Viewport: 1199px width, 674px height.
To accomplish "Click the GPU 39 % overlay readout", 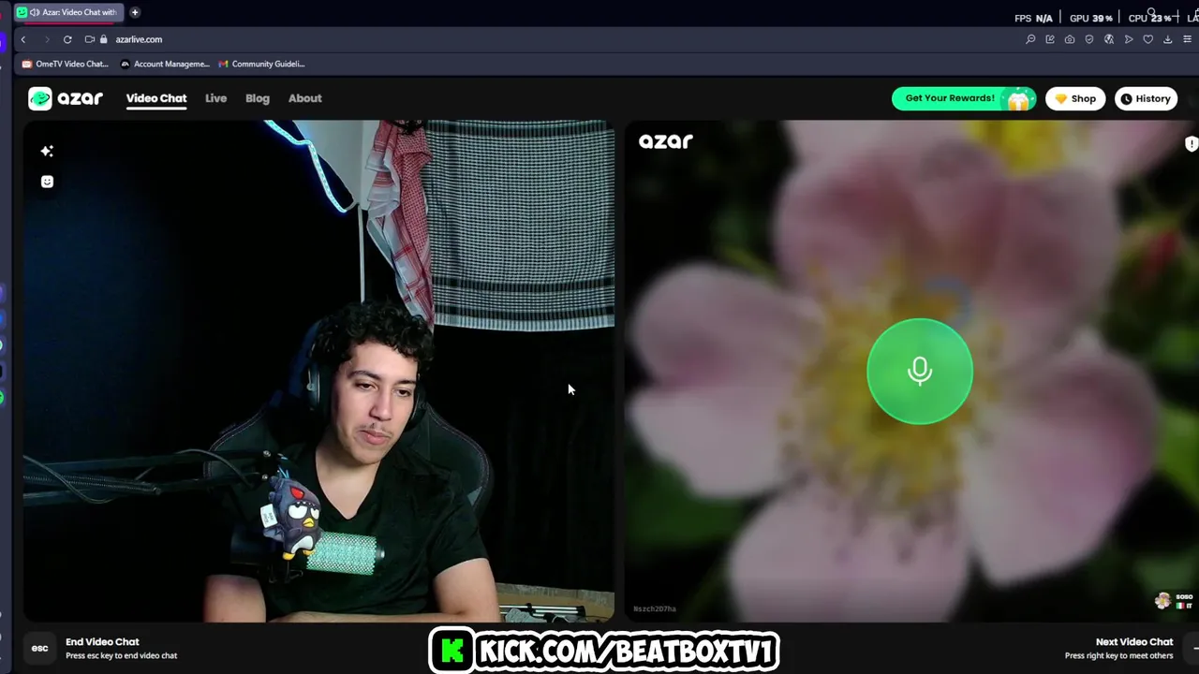I will point(1091,18).
